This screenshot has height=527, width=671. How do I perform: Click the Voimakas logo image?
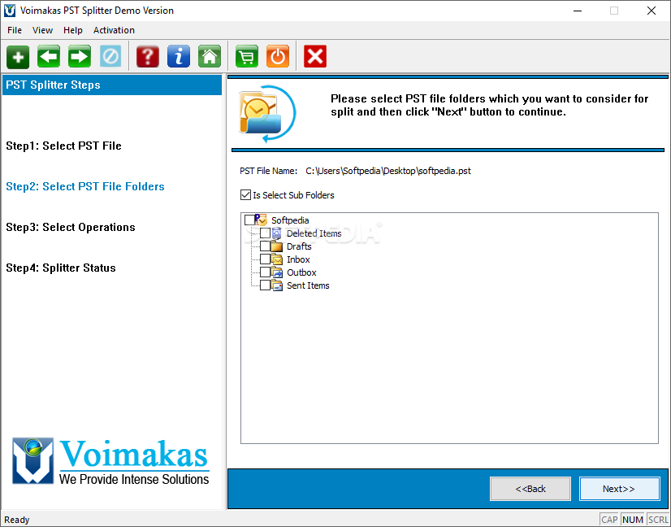[x=110, y=461]
